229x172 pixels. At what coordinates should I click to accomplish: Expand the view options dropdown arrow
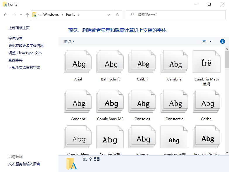(210, 41)
